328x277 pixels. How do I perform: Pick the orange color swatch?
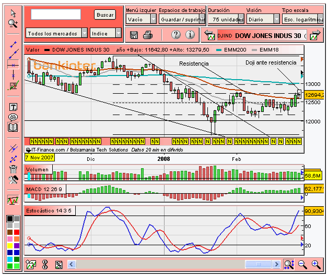[17, 239]
